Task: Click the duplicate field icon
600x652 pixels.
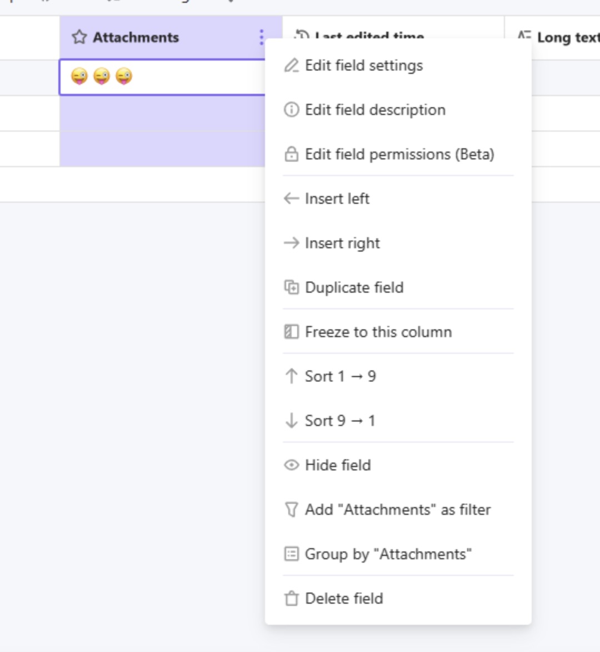Action: click(x=291, y=287)
